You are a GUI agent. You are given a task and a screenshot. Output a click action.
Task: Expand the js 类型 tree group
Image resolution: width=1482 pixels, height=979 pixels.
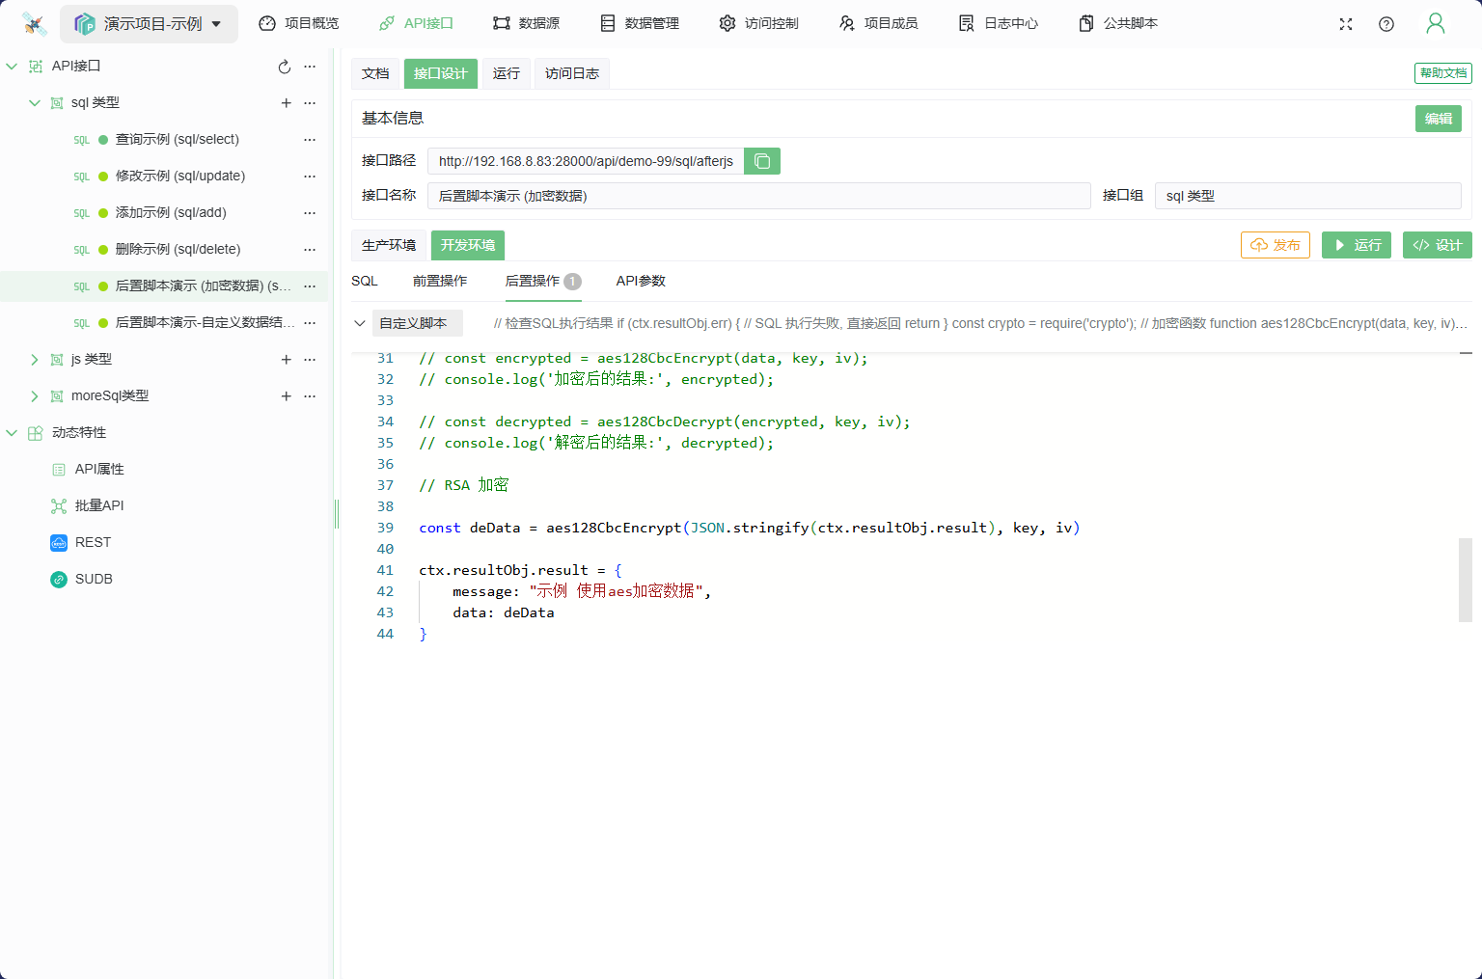35,360
